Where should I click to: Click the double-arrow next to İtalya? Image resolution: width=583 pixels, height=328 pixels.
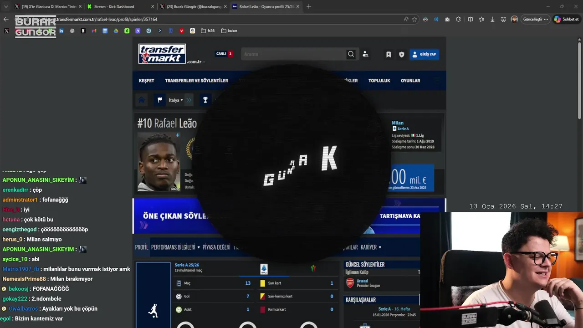point(189,100)
